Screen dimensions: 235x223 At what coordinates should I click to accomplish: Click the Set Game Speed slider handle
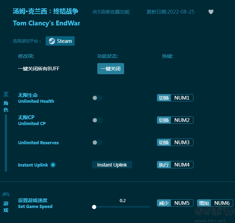click(x=94, y=207)
